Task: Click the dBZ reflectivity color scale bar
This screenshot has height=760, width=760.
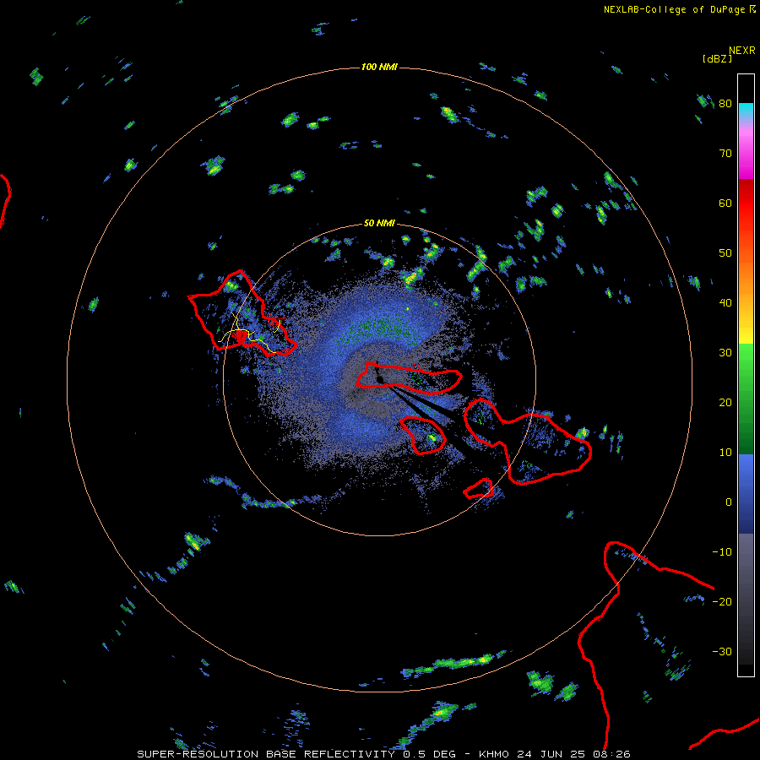Action: (746, 375)
